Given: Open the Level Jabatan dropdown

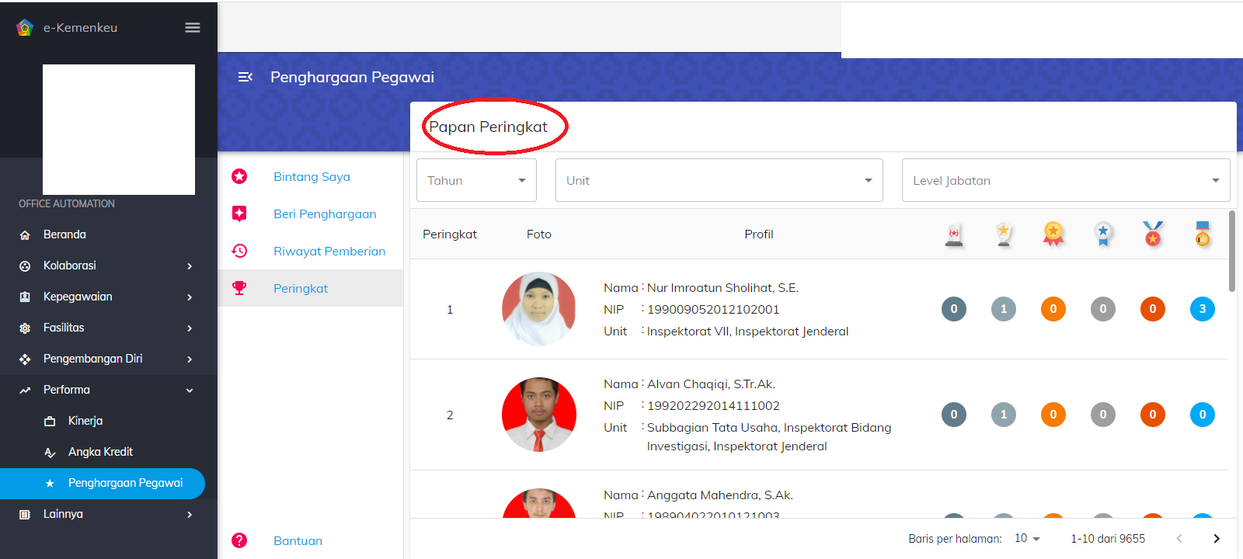Looking at the screenshot, I should click(1065, 180).
